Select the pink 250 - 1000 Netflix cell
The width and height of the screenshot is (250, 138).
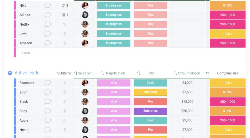[228, 24]
